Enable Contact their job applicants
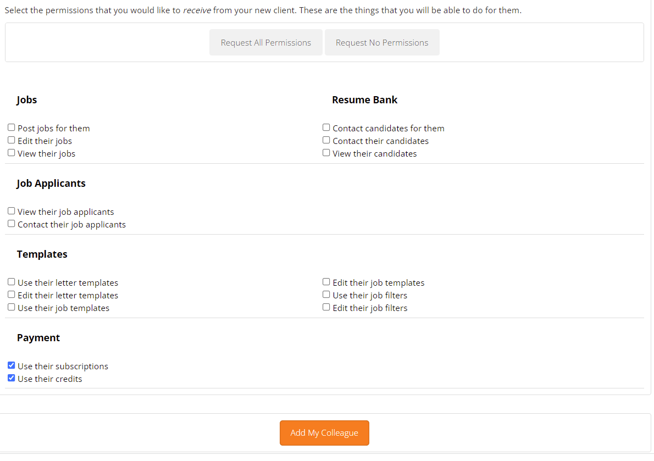Screen dimensions: 654x461 [11, 224]
